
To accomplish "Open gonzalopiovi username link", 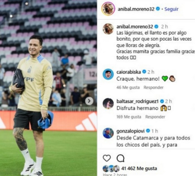I will click(131, 131).
